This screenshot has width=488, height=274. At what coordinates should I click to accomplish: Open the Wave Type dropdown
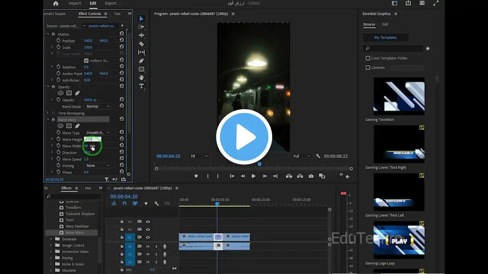[x=98, y=133]
